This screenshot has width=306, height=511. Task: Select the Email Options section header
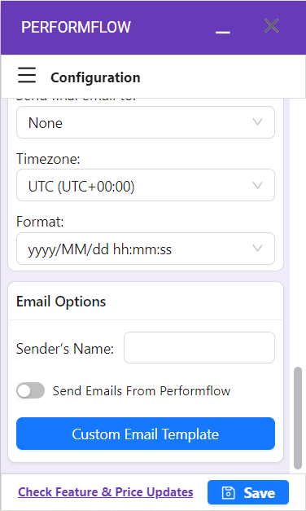[x=61, y=302]
